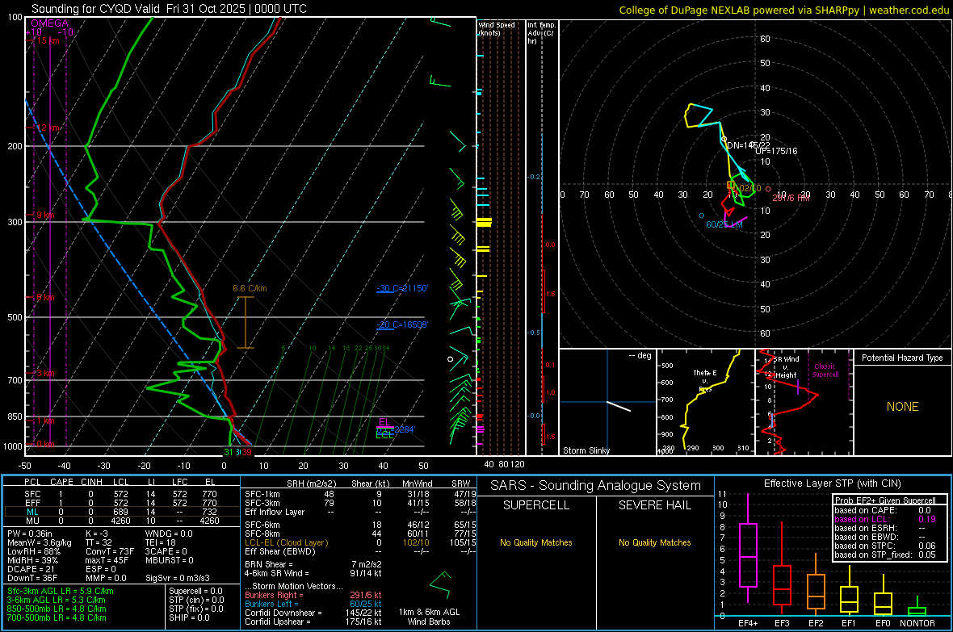Click the LowRH = 88% value

(33, 551)
